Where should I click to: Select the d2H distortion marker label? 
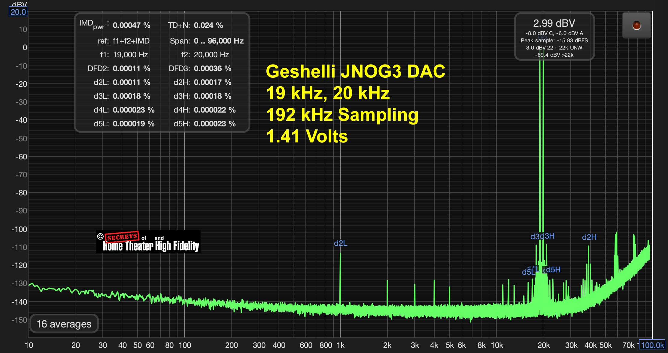pos(589,237)
